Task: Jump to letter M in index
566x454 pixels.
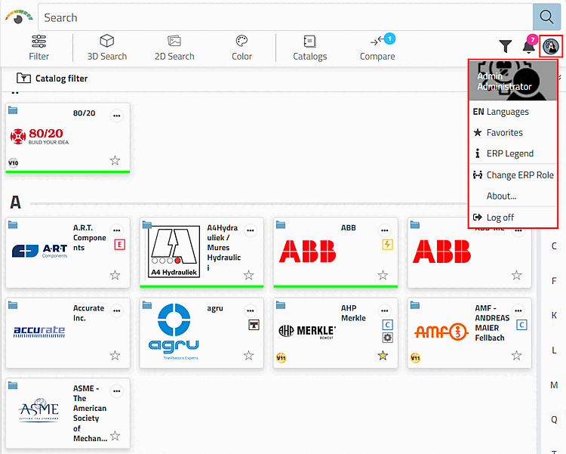Action: pos(554,385)
